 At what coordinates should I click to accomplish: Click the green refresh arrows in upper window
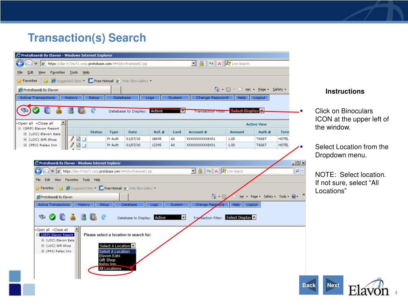[x=211, y=63]
